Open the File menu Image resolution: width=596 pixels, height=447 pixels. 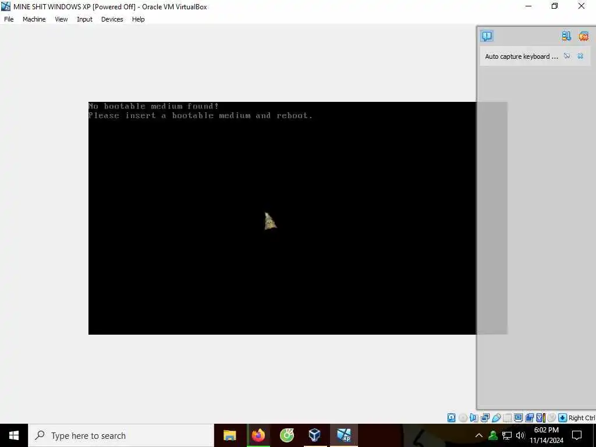[9, 19]
